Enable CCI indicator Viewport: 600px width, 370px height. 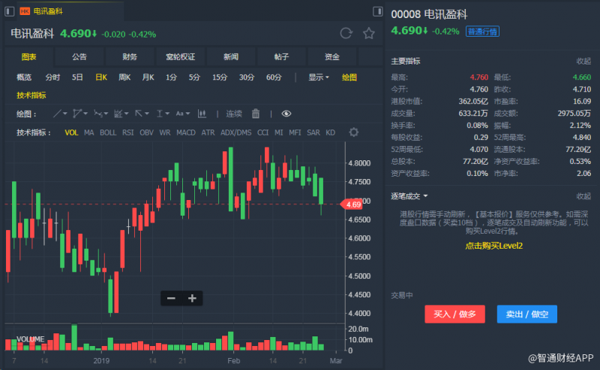(263, 133)
